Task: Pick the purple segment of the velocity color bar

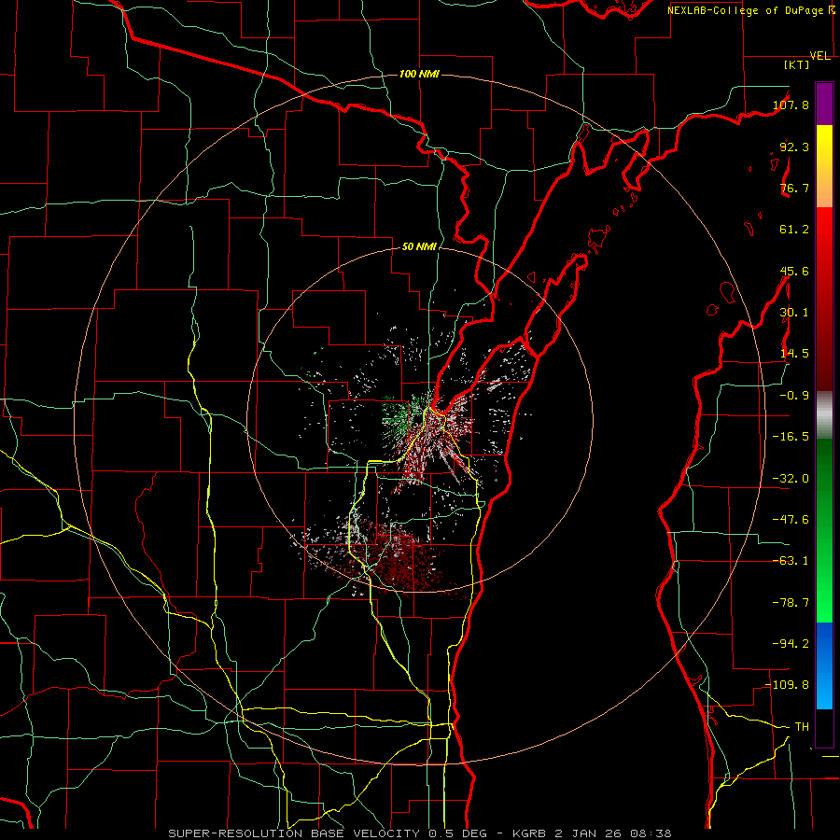Action: pos(824,105)
